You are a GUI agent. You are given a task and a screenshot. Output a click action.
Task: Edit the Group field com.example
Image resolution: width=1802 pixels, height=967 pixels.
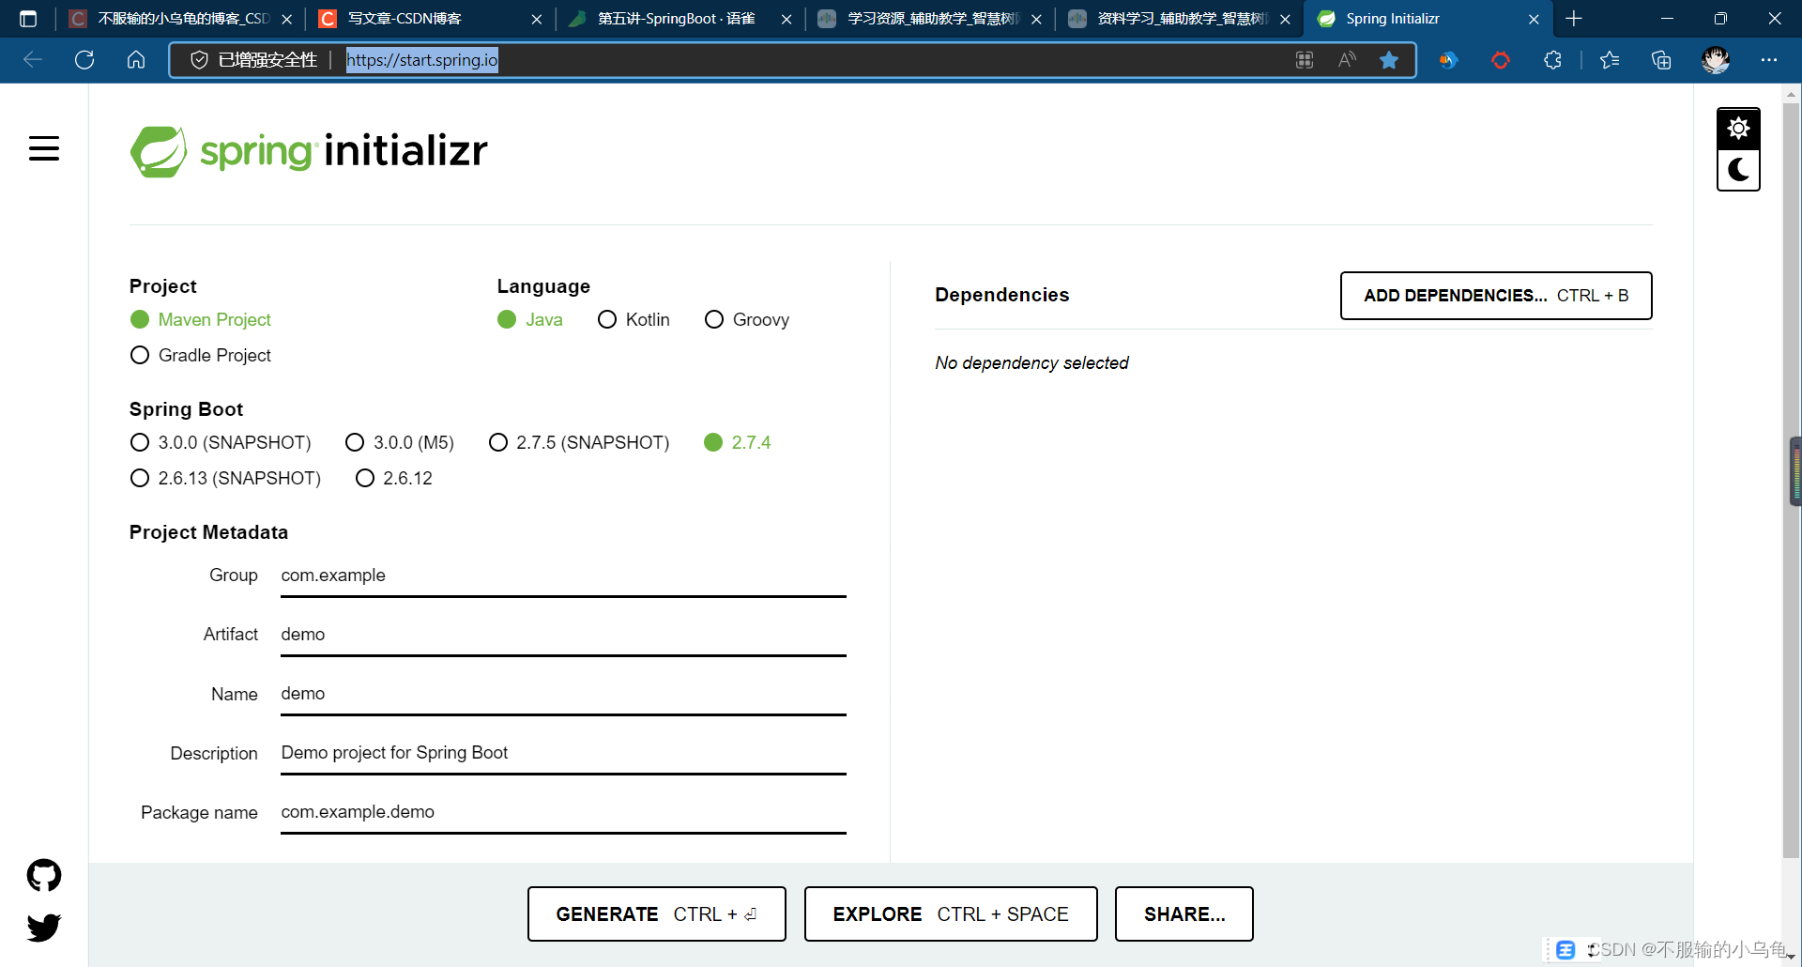coord(563,576)
